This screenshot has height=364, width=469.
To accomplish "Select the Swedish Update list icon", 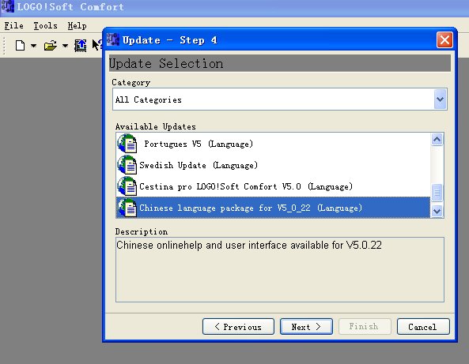I will tap(127, 165).
